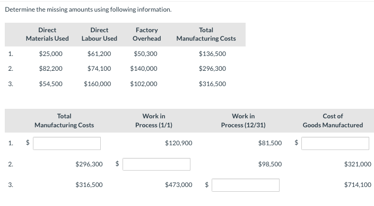Click the Work in Process (1/1) header
Viewport: 374px width, 206px height.
154,120
